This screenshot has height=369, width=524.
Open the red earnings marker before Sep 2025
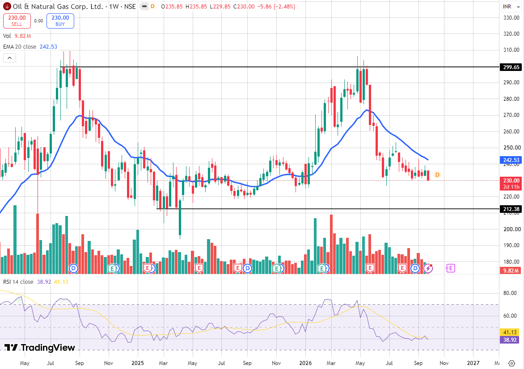pyautogui.click(x=237, y=268)
